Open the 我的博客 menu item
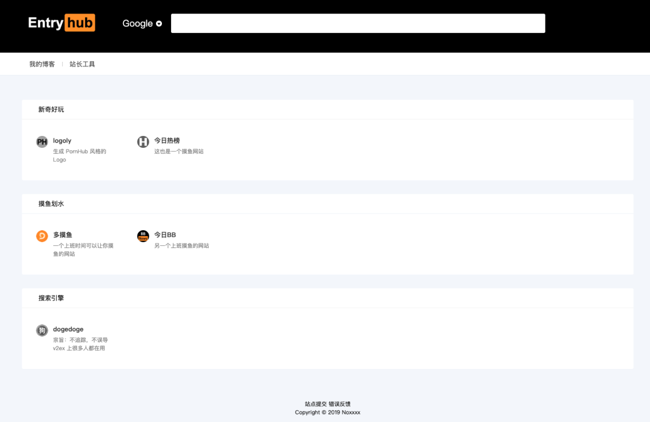 (42, 64)
